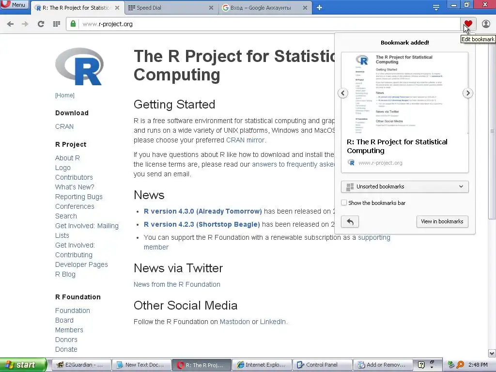This screenshot has height=372, width=496.
Task: Open the tab menu icon in title bar
Action: point(436,8)
